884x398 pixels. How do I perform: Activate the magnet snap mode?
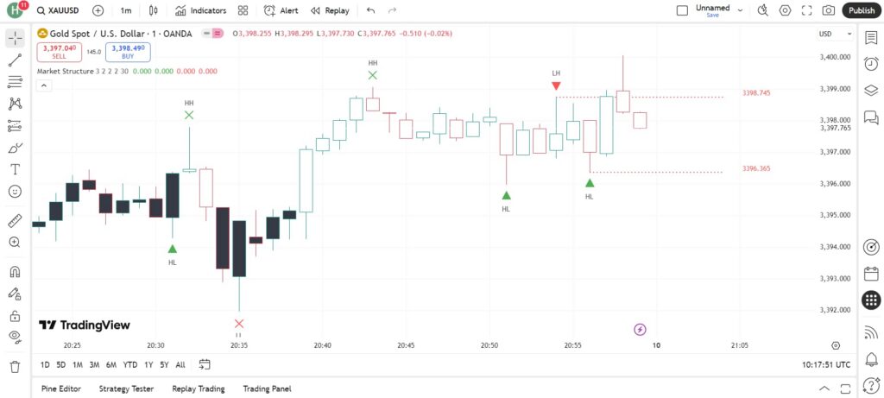pyautogui.click(x=16, y=272)
